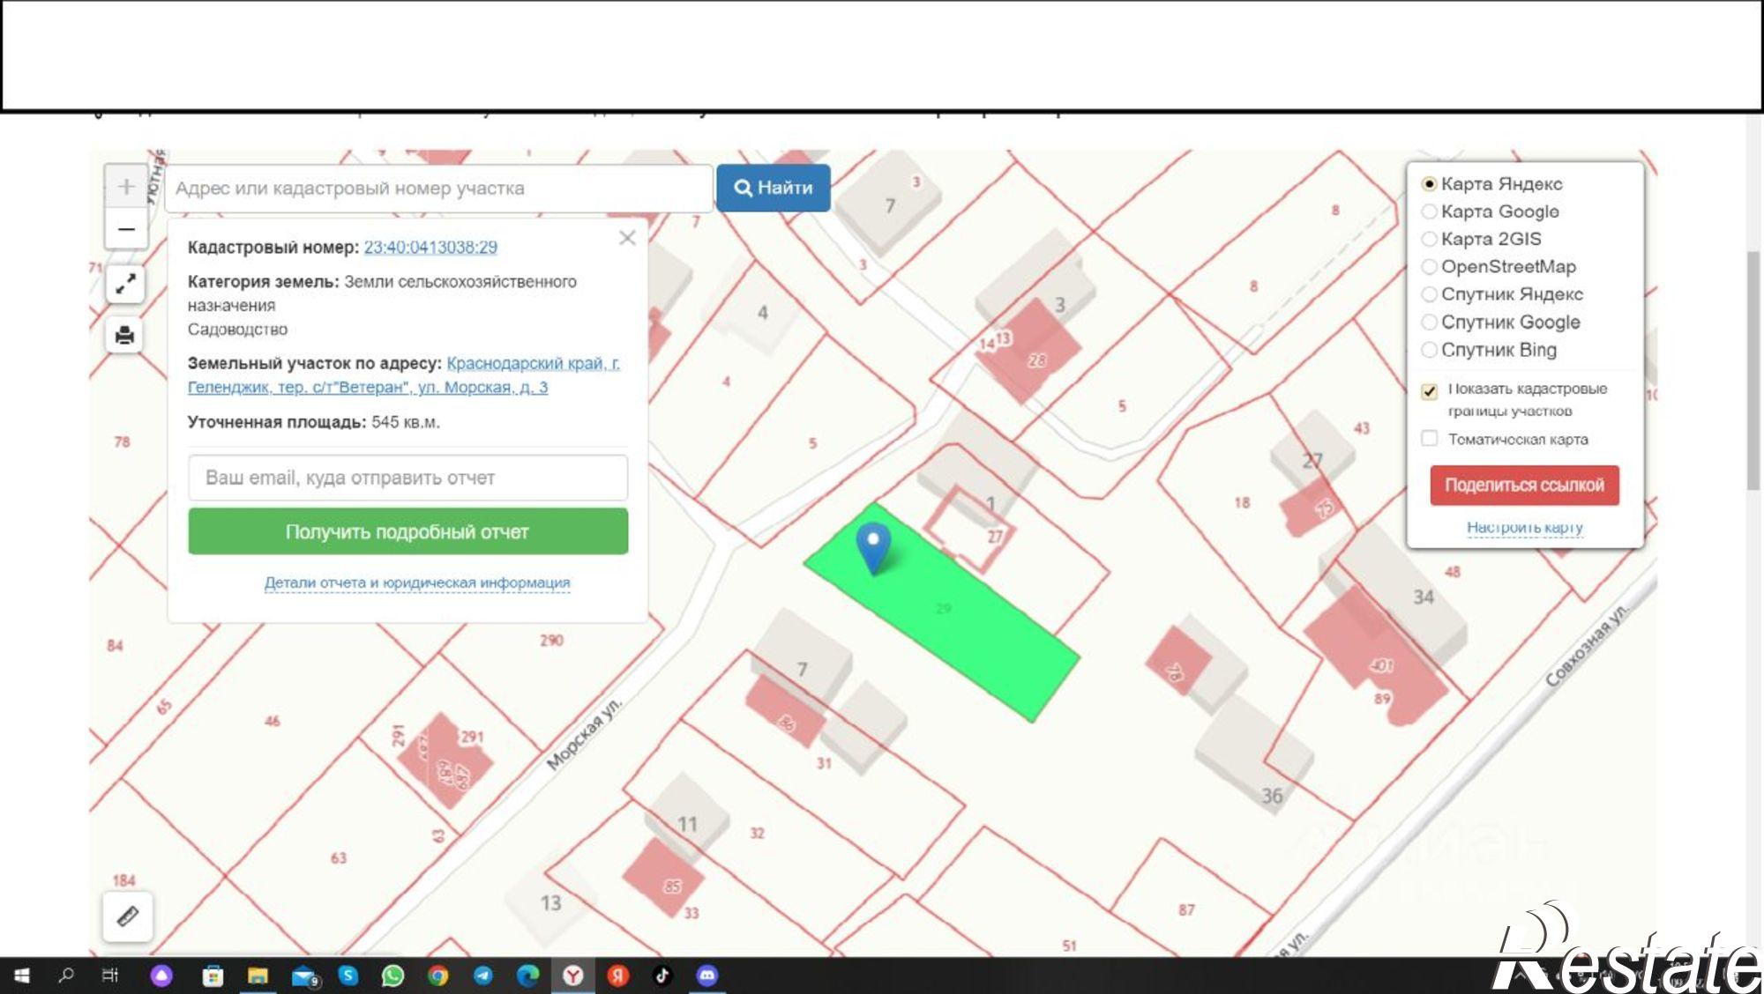Close the cadastral info popup

(627, 238)
